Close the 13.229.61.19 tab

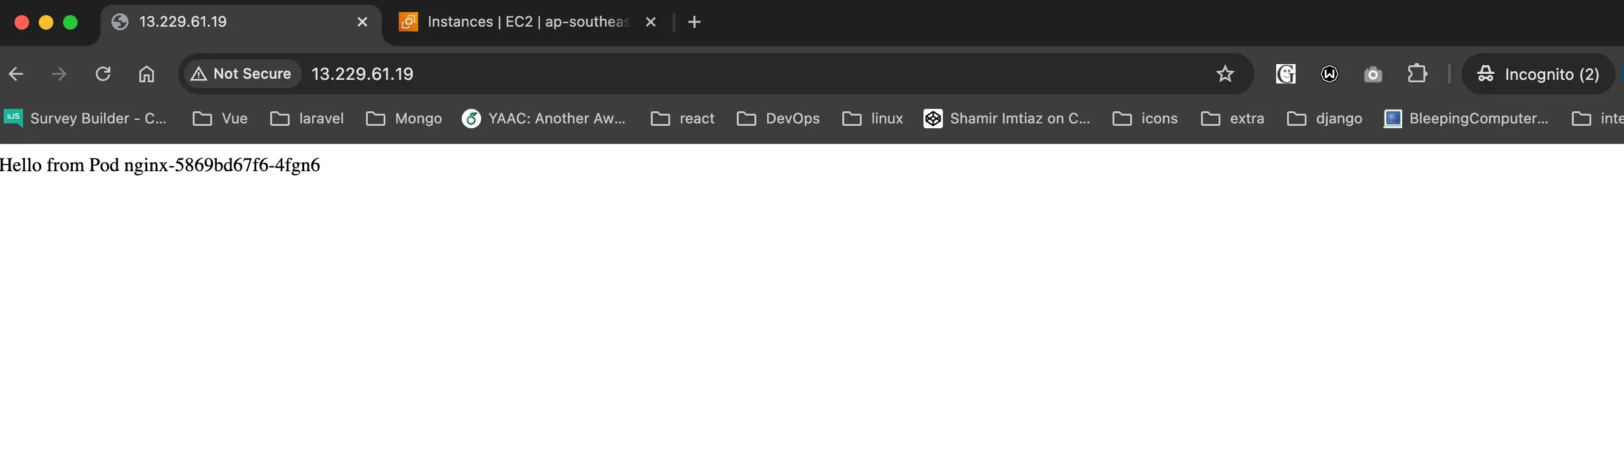point(362,22)
